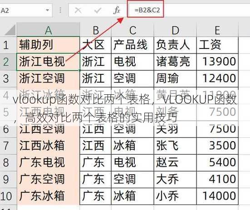Click cell '广东电视' in column A
This screenshot has height=210, width=250.
(48, 163)
